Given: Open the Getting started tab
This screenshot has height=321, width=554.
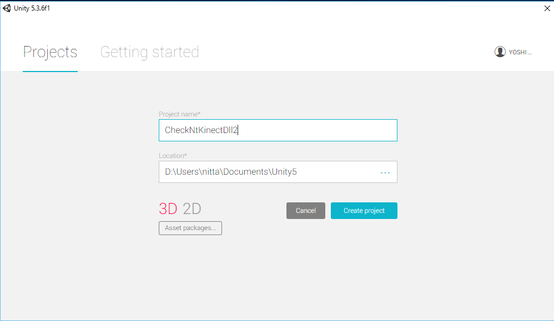Looking at the screenshot, I should coord(149,52).
